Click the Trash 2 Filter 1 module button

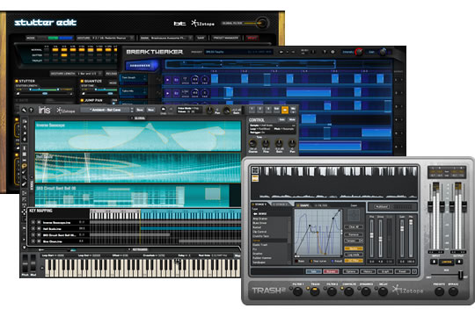click(x=298, y=291)
